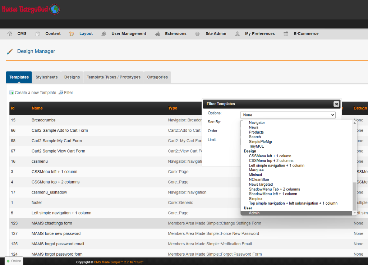This screenshot has width=368, height=265.
Task: Select NewsTargeted design from the list
Action: pyautogui.click(x=261, y=184)
